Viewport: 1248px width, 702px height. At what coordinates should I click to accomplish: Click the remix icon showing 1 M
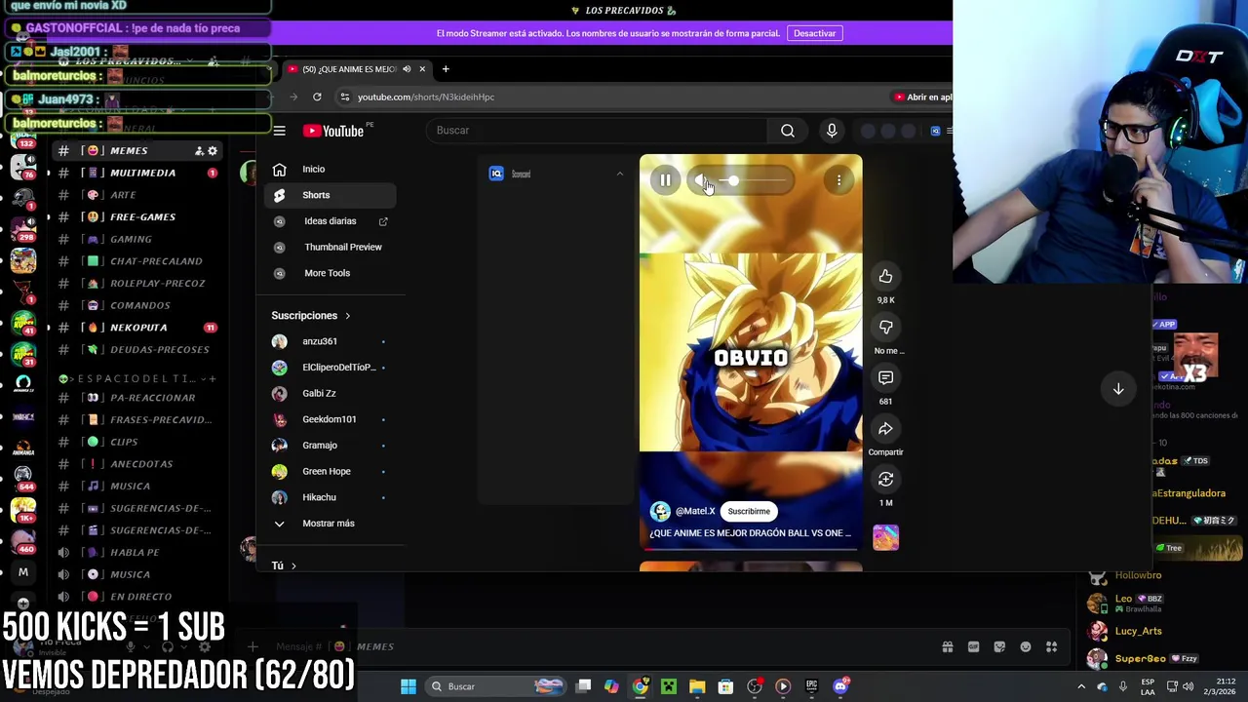coord(885,480)
